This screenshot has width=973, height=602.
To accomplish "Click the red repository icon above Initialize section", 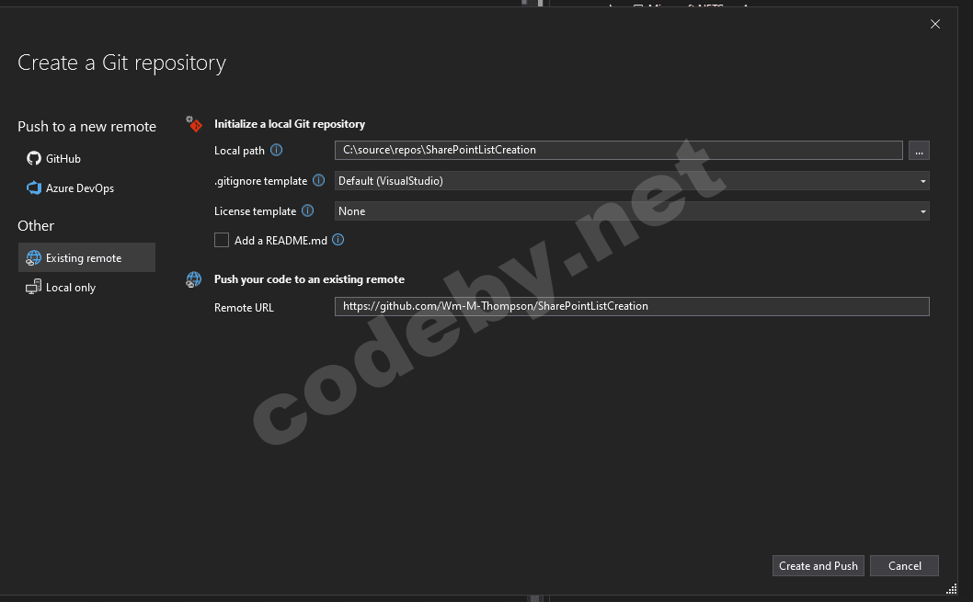I will tap(193, 122).
